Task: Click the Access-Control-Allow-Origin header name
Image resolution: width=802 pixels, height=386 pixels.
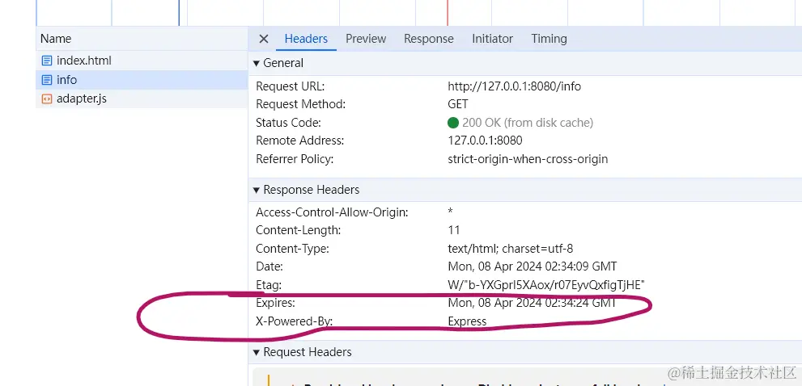Action: tap(332, 212)
